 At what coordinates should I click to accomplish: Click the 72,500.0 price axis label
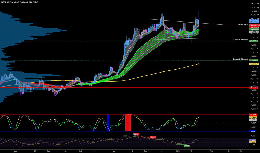[x=254, y=68]
